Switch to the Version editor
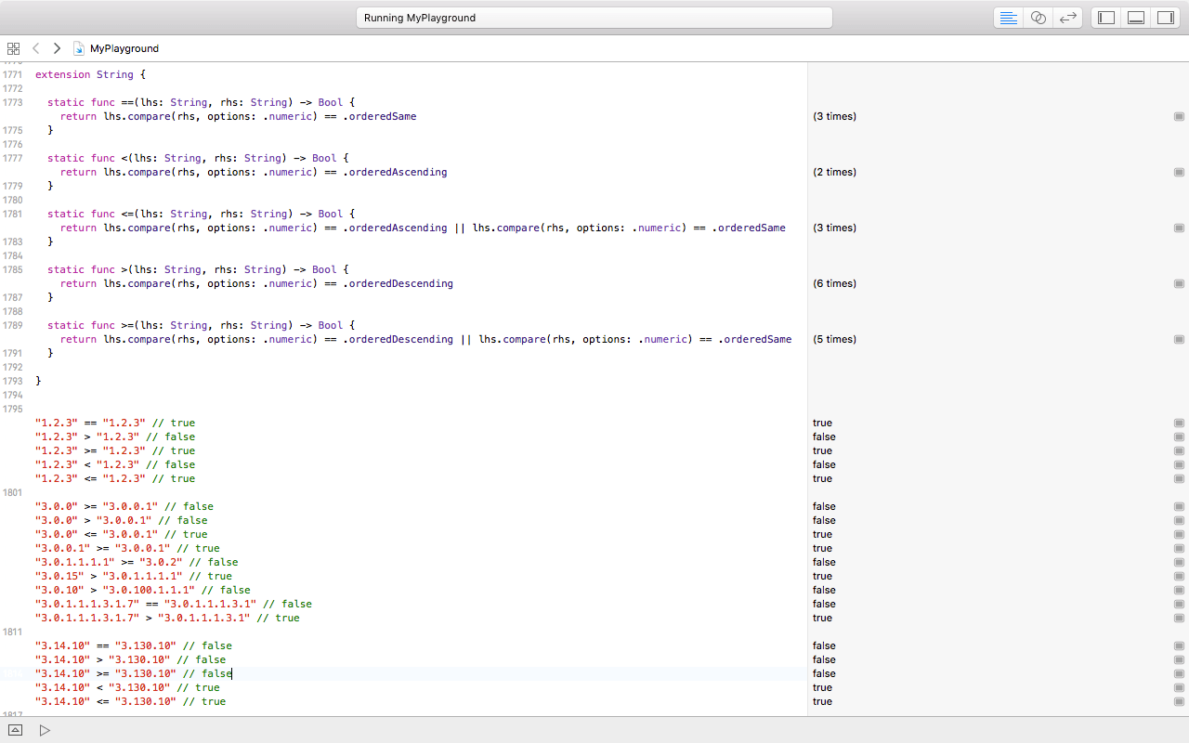1189x743 pixels. pyautogui.click(x=1068, y=17)
